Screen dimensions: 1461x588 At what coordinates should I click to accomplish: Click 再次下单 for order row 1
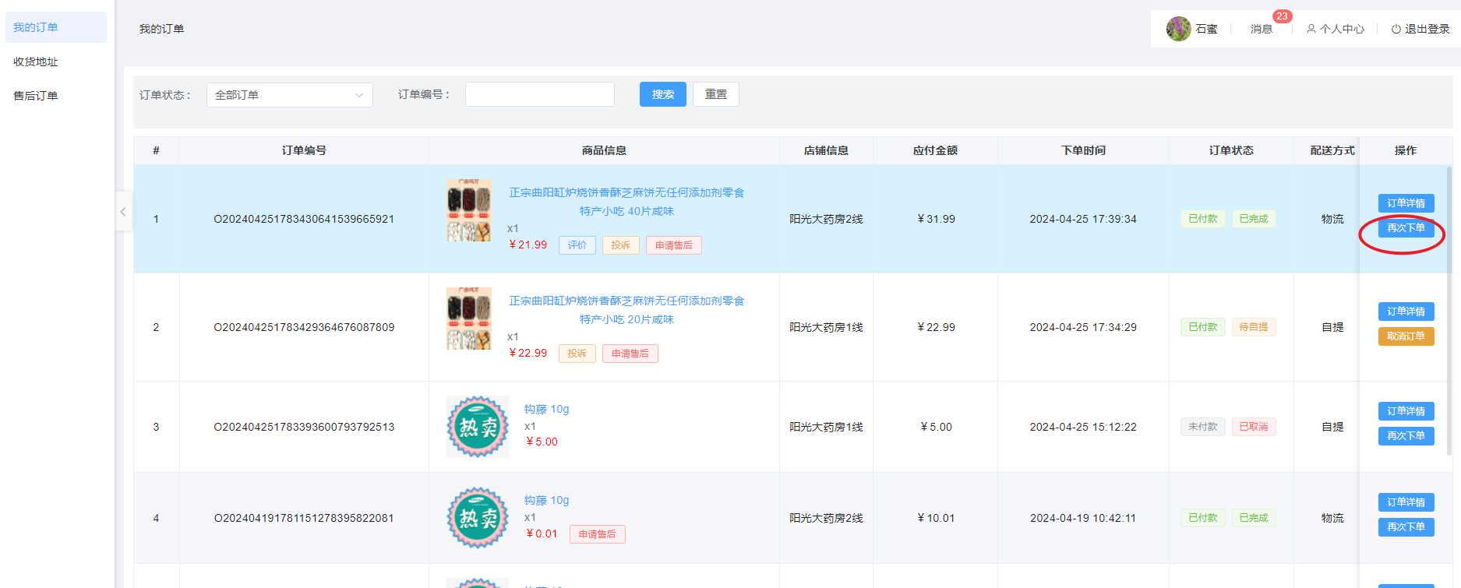1406,228
